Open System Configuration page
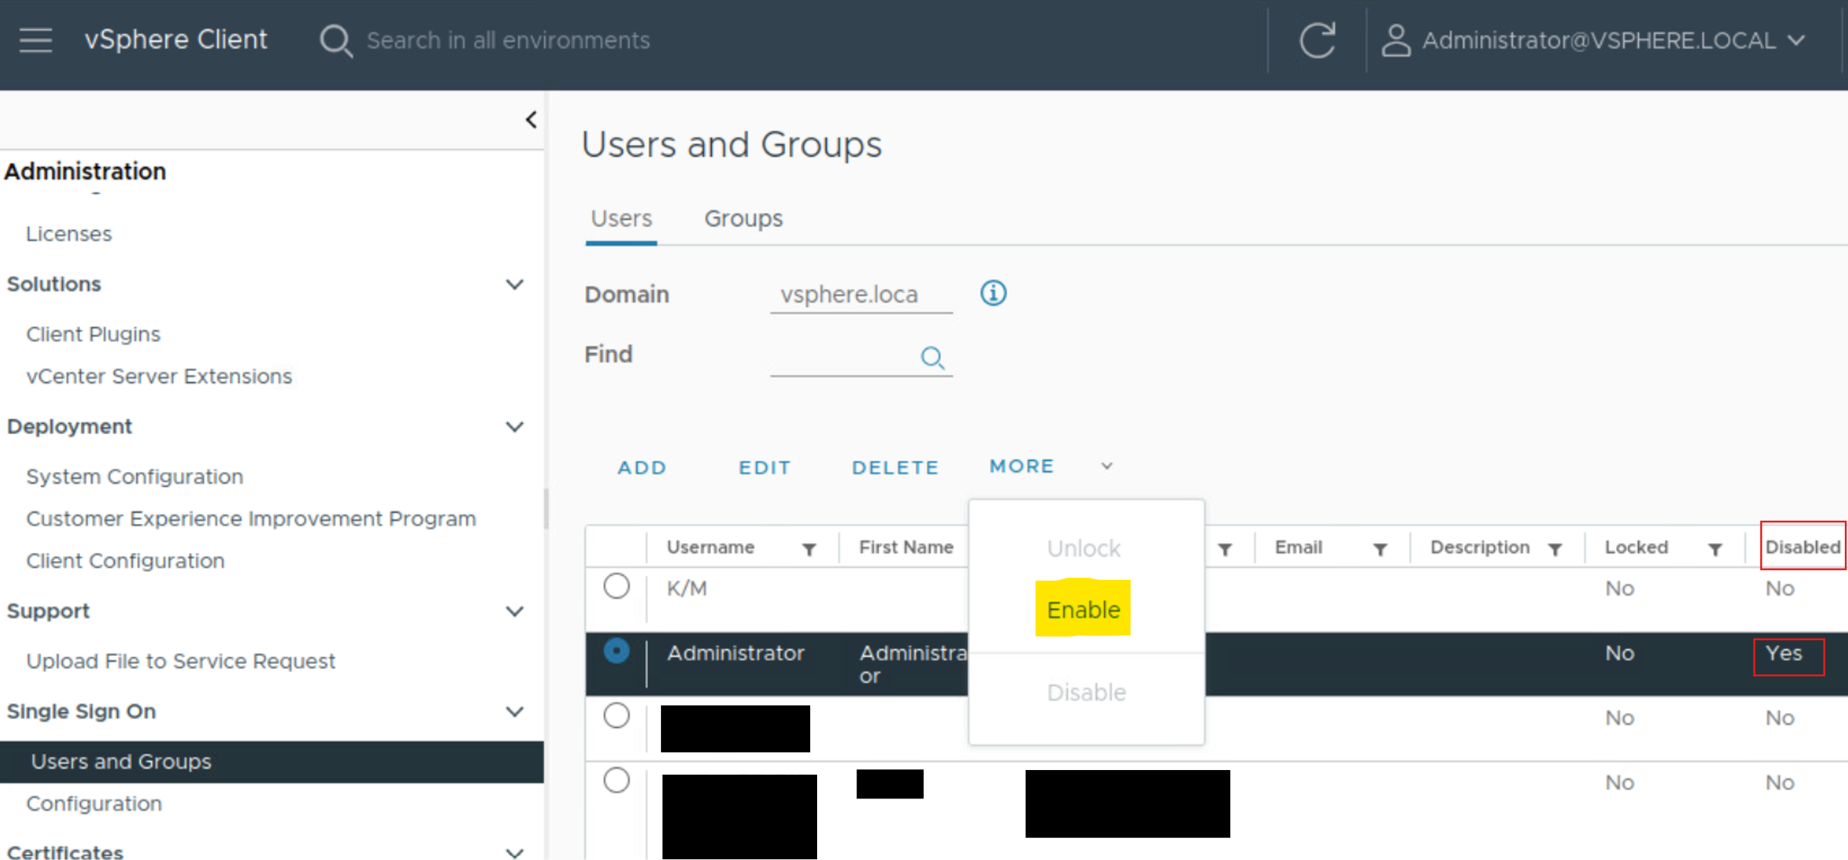 (x=135, y=477)
